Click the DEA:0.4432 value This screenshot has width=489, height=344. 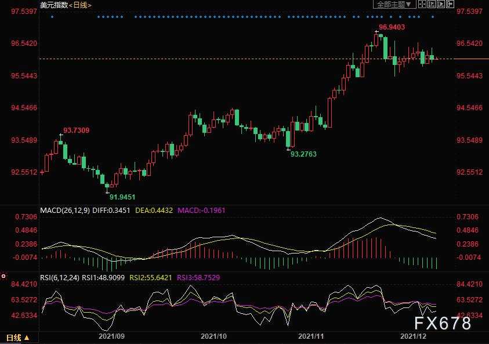click(x=154, y=210)
